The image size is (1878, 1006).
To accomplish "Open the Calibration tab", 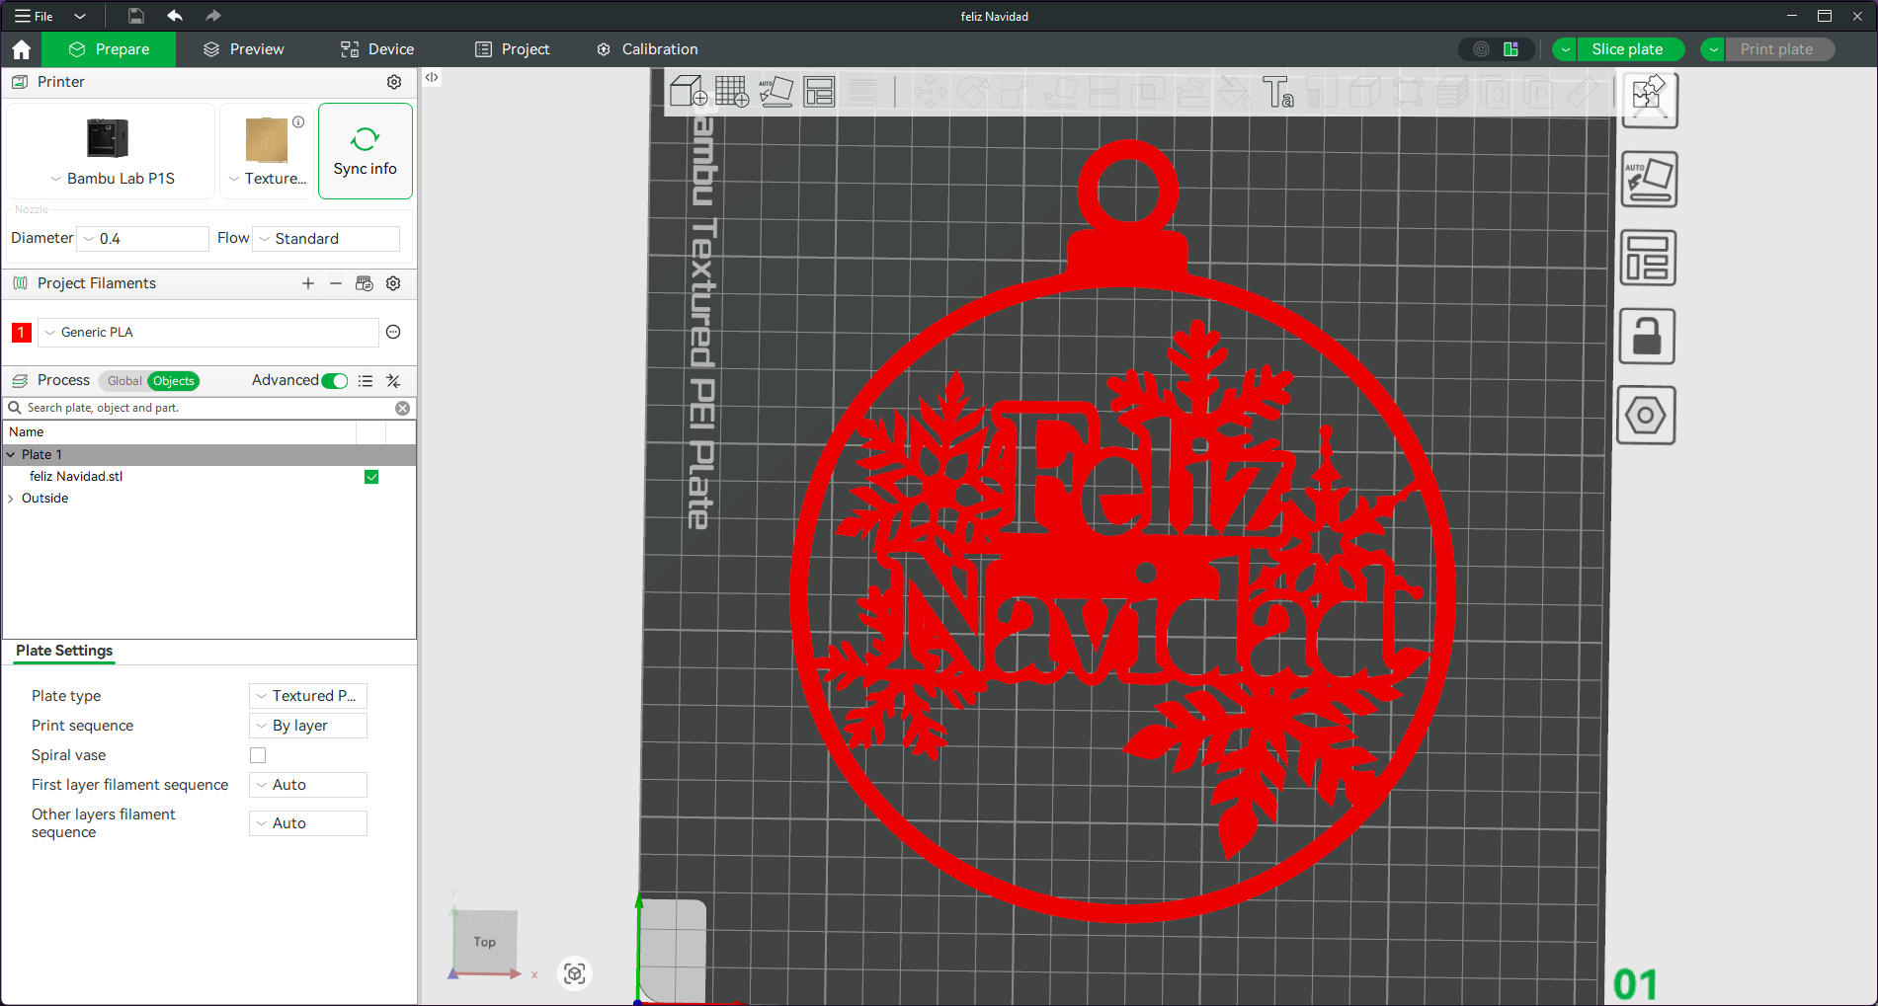I will pos(647,49).
